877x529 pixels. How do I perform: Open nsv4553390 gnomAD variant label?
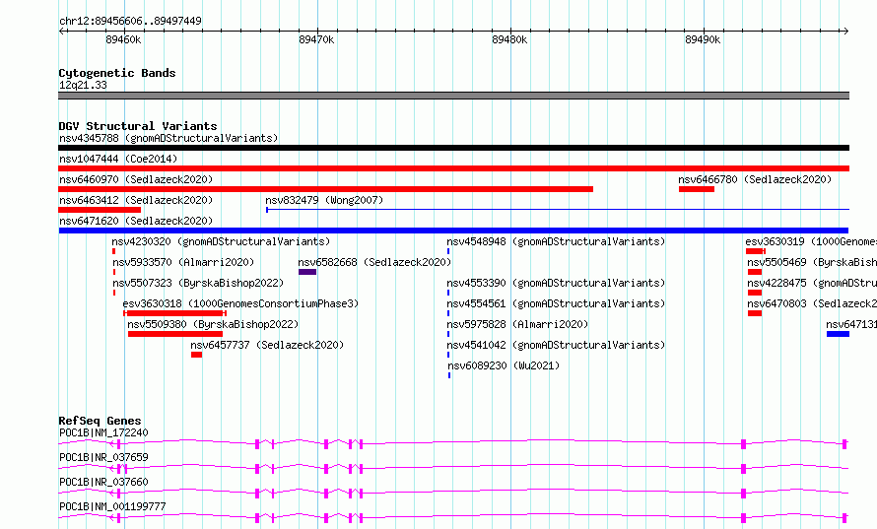(556, 283)
